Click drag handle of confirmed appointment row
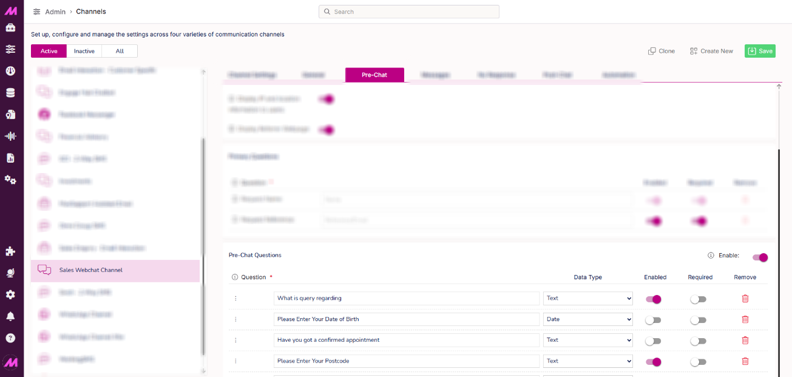This screenshot has height=377, width=792. click(235, 341)
